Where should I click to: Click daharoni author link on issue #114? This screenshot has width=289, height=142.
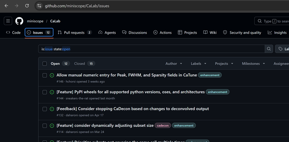point(72,132)
